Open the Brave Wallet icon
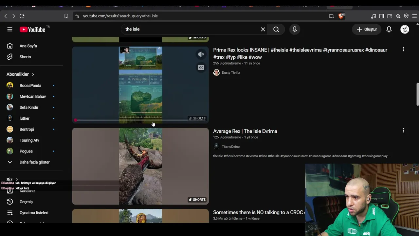The image size is (419, 236). click(390, 16)
